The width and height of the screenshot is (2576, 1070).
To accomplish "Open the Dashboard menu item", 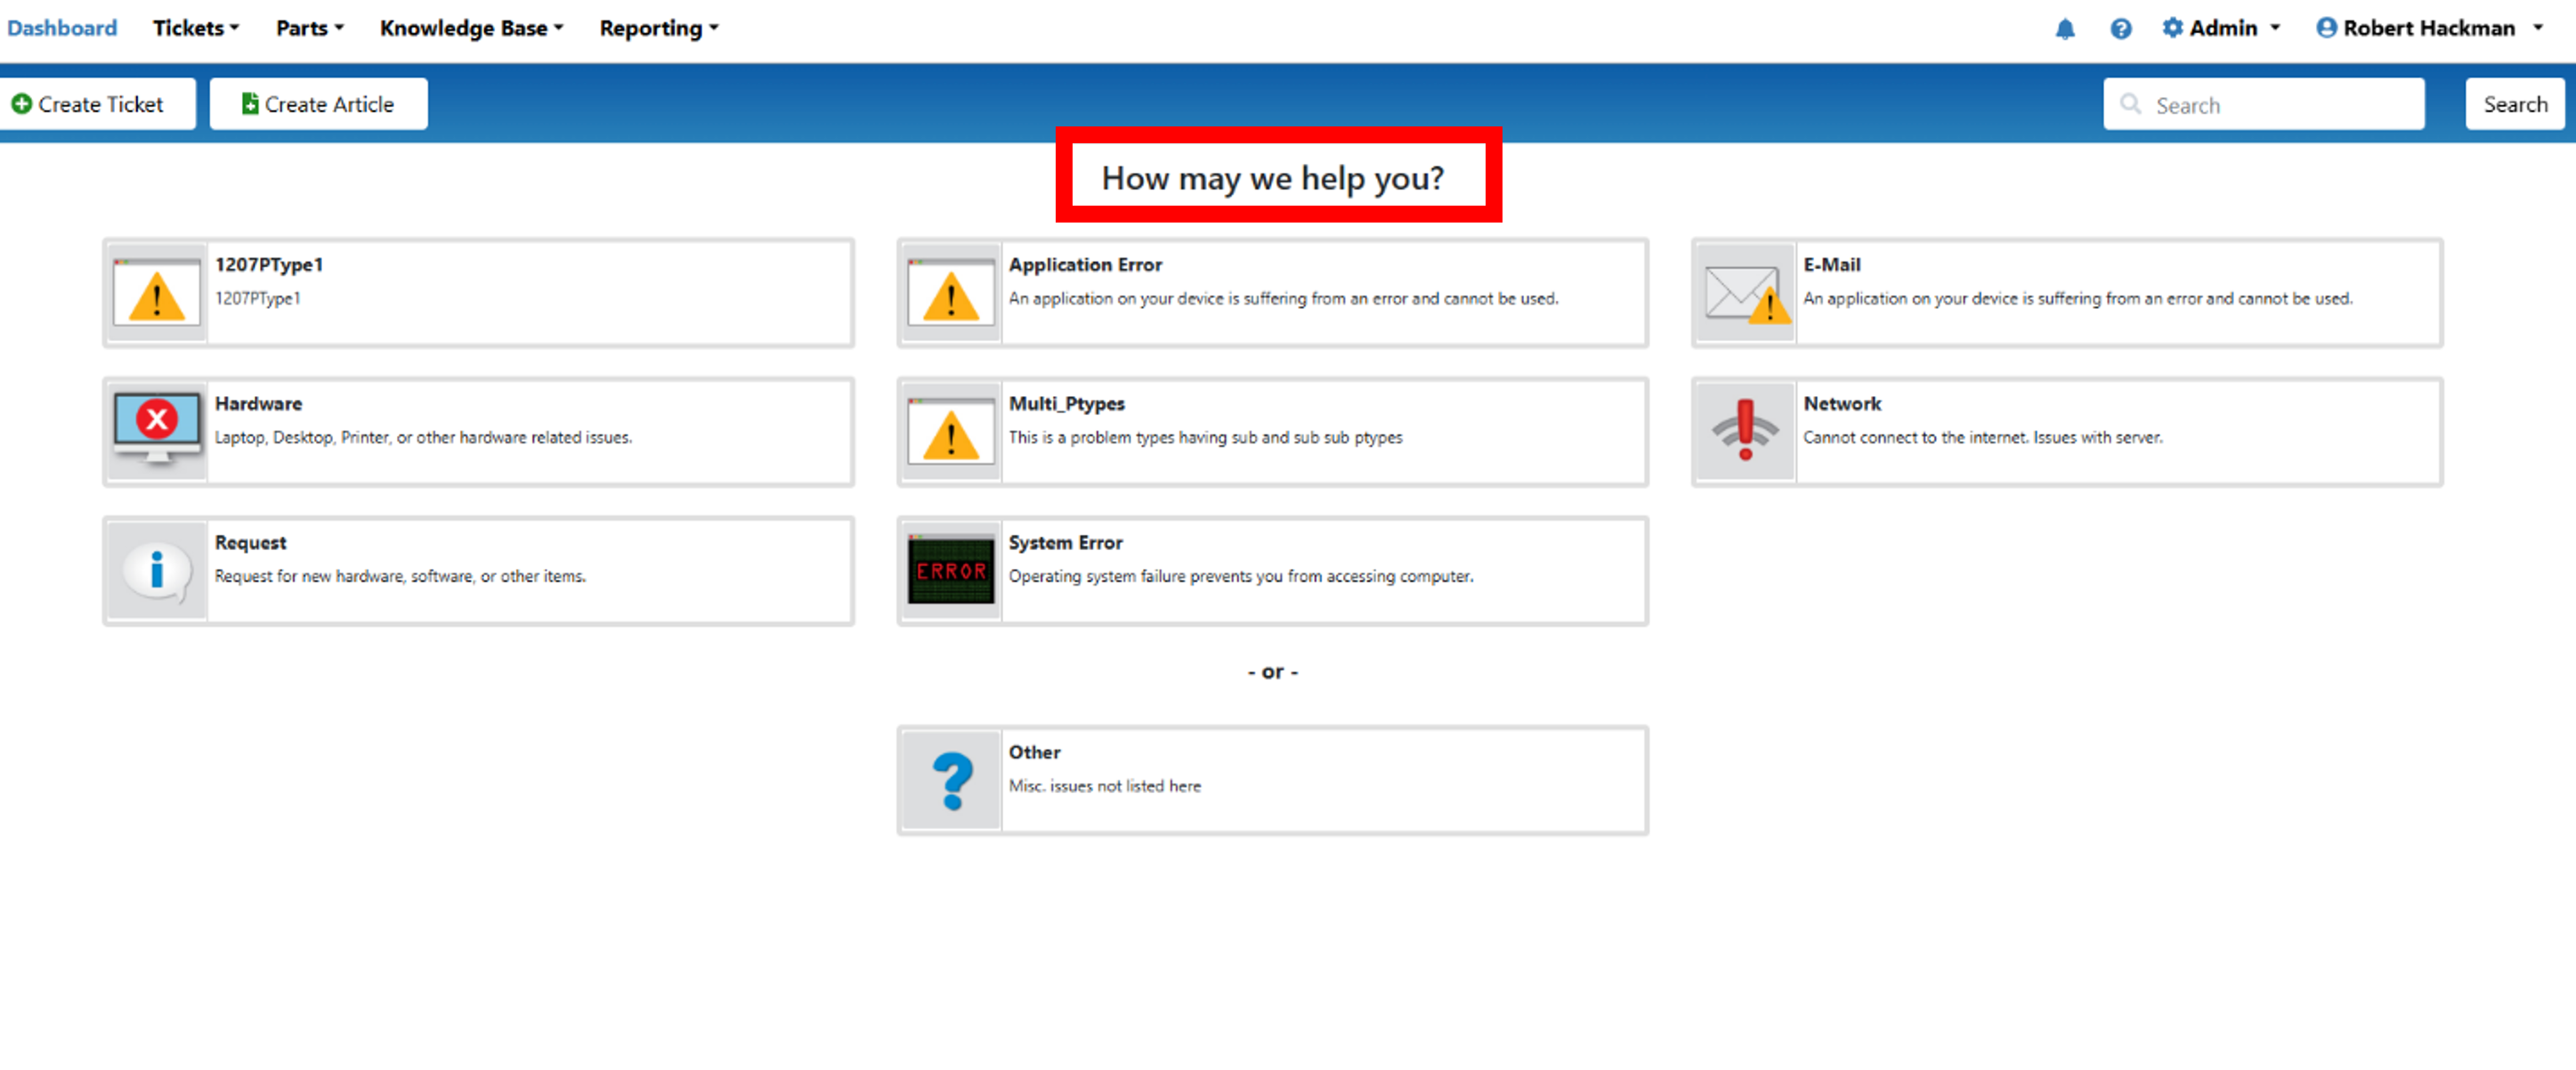I will pos(62,28).
